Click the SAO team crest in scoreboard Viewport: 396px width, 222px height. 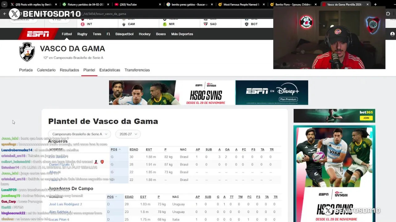click(206, 24)
